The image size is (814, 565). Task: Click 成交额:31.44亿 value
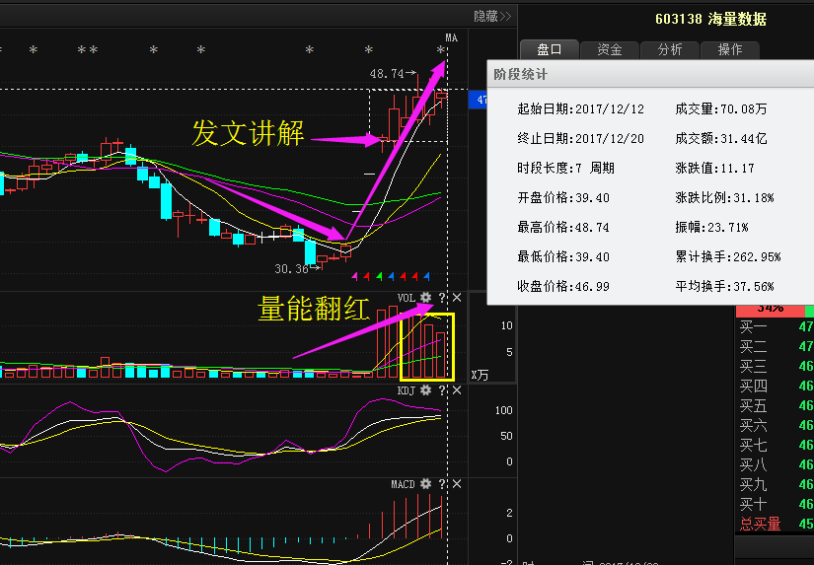721,138
